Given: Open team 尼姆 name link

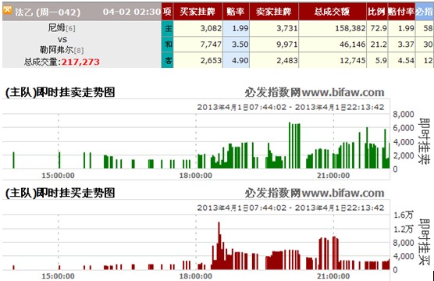Looking at the screenshot, I should click(x=57, y=27).
